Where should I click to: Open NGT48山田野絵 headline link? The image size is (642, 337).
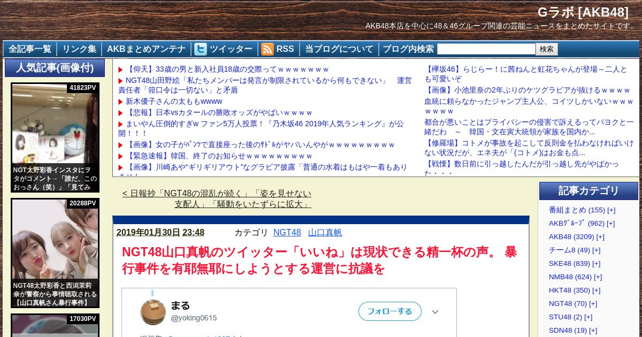pos(265,85)
